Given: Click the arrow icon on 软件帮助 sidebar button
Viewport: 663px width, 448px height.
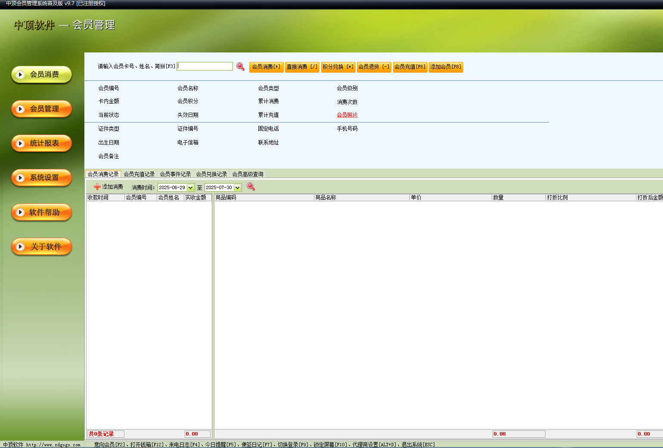Looking at the screenshot, I should coord(20,212).
